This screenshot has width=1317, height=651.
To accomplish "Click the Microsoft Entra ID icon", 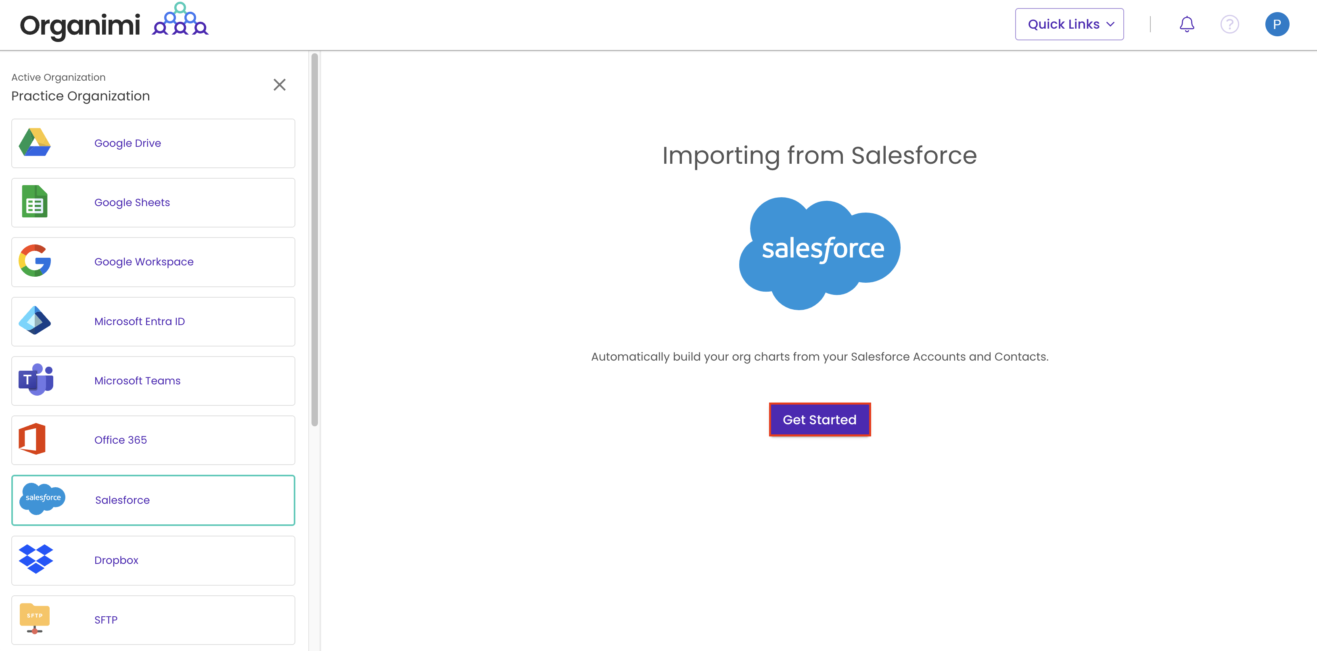I will [35, 321].
